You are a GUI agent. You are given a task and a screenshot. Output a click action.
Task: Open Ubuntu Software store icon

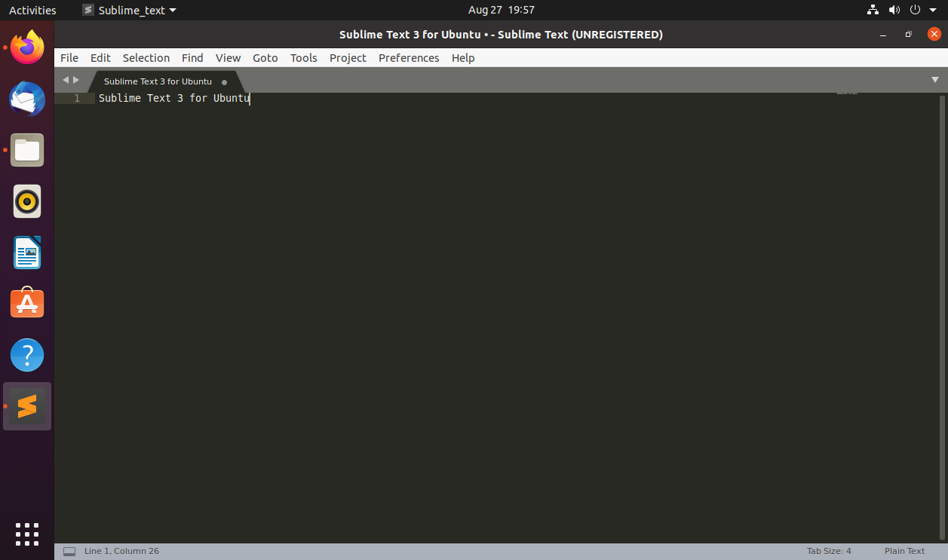tap(27, 304)
